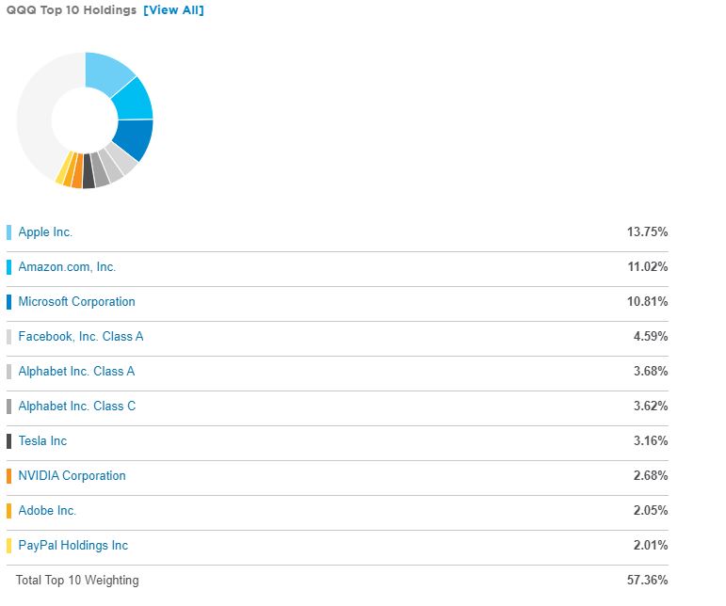Viewport: 726px width, 606px height.
Task: Click the cyan Amazon legend swatch
Action: click(x=8, y=267)
